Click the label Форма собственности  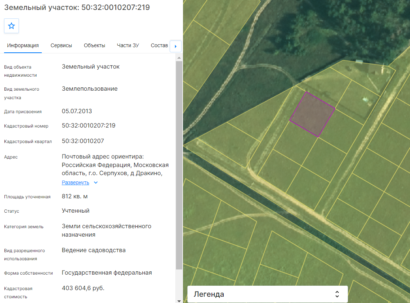tap(28, 273)
